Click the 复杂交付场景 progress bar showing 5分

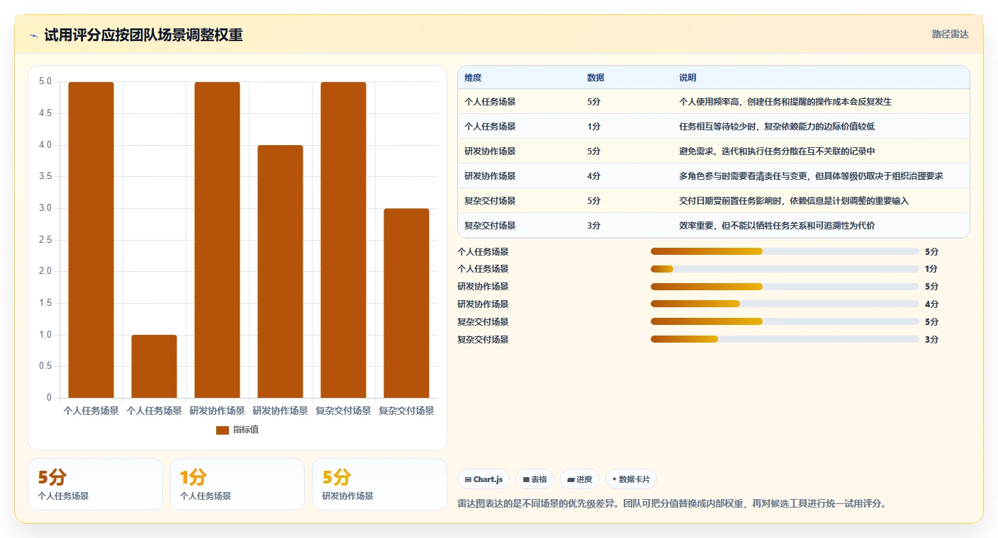coord(785,322)
